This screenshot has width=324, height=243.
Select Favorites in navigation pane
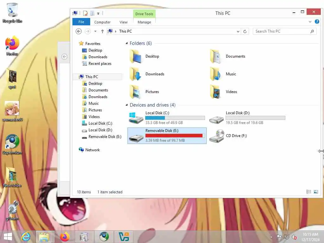click(93, 44)
